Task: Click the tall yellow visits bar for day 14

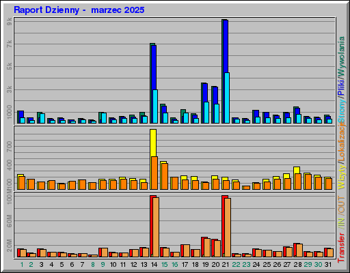Action: click(x=153, y=143)
